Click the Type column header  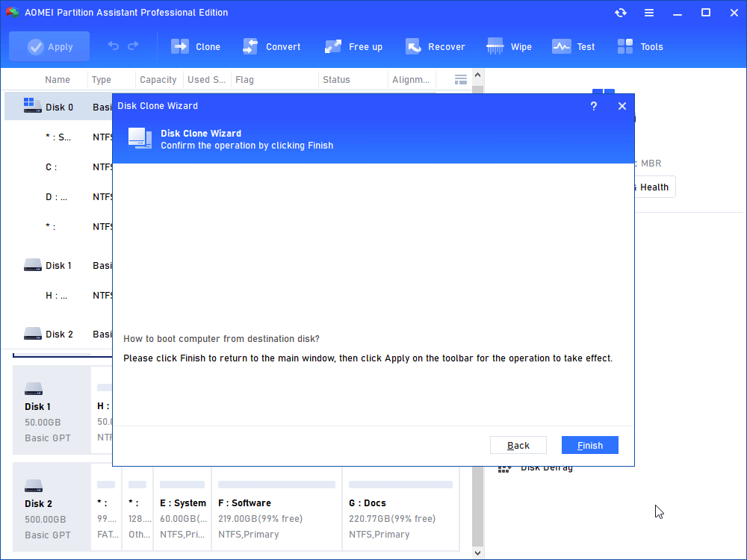point(102,80)
